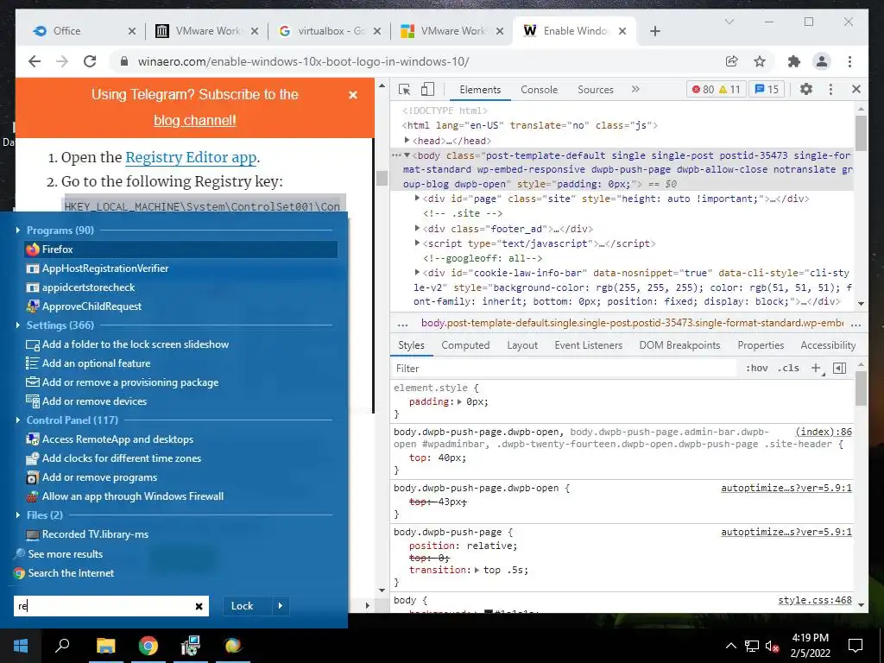Open DevTools three-dot customize menu
This screenshot has height=663, width=884.
pos(830,89)
